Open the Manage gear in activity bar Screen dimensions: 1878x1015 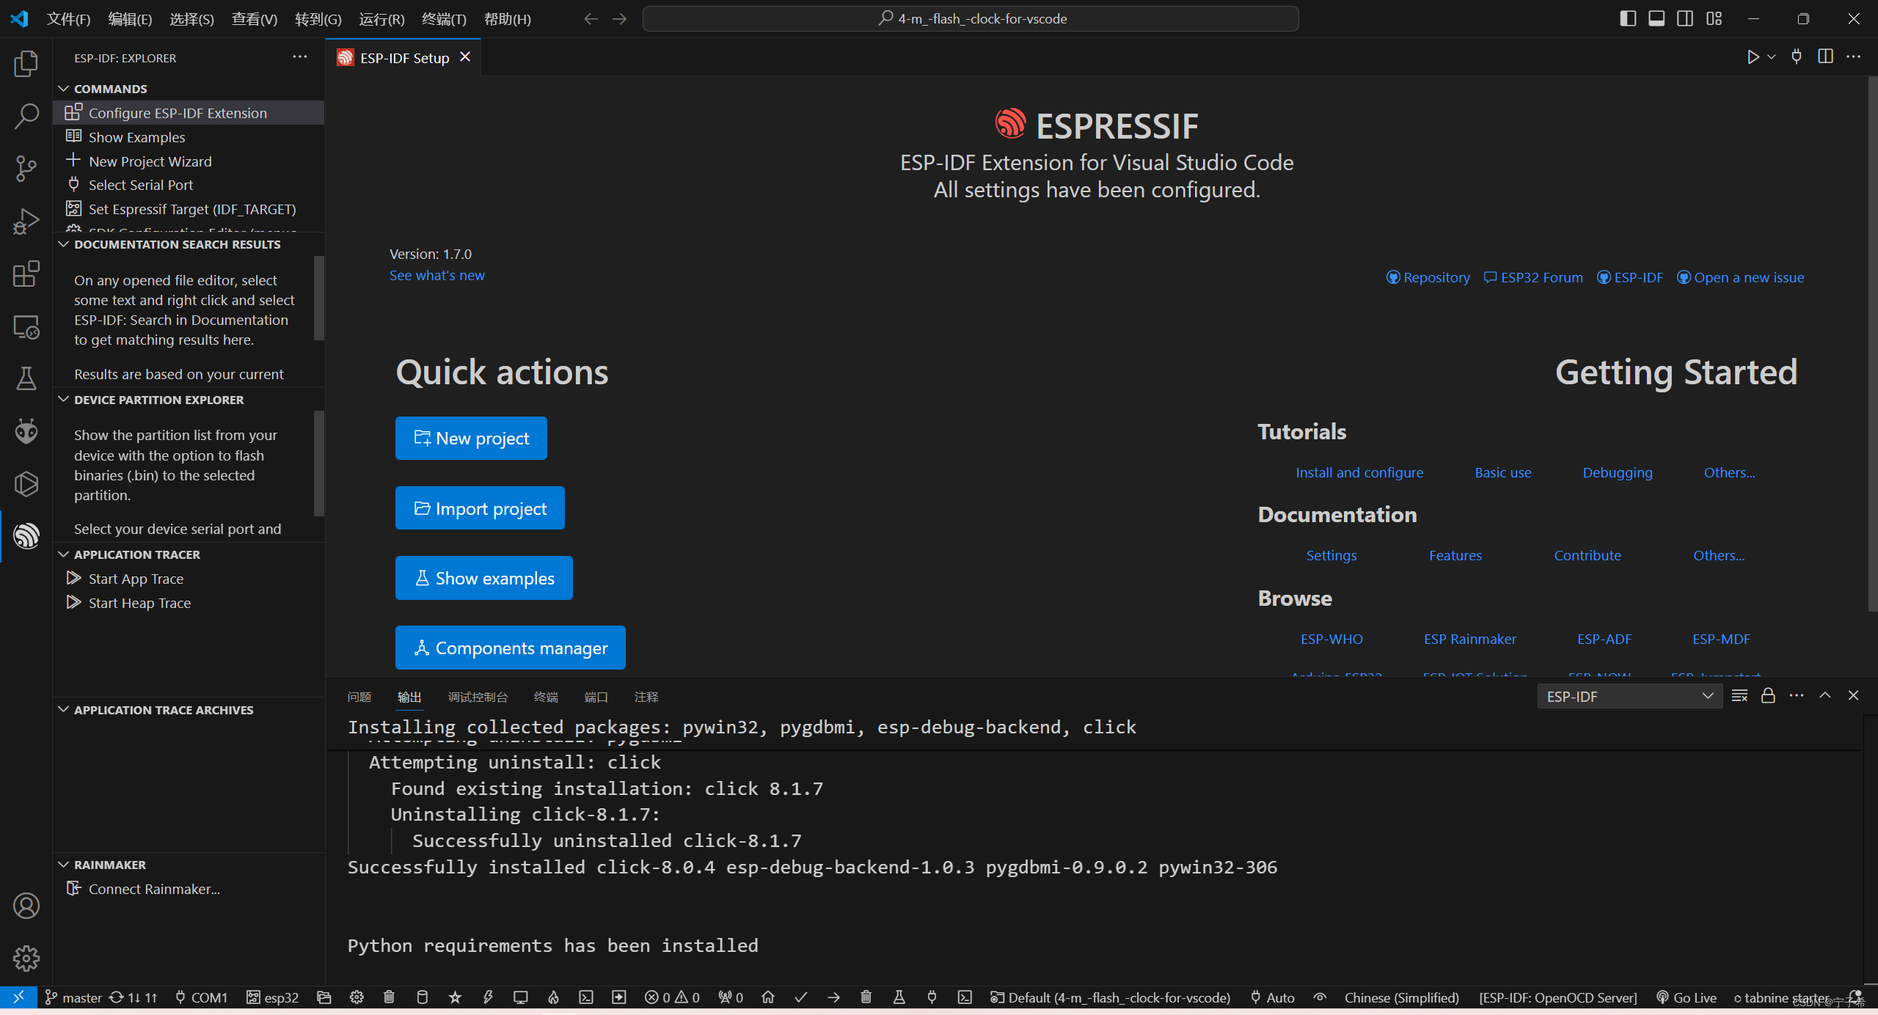(x=26, y=958)
